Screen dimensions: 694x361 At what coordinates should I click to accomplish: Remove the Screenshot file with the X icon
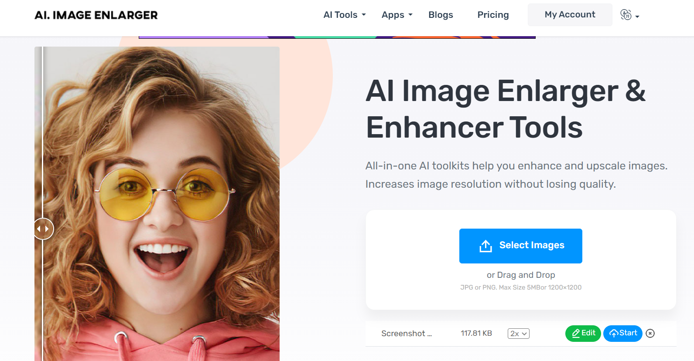coord(650,333)
